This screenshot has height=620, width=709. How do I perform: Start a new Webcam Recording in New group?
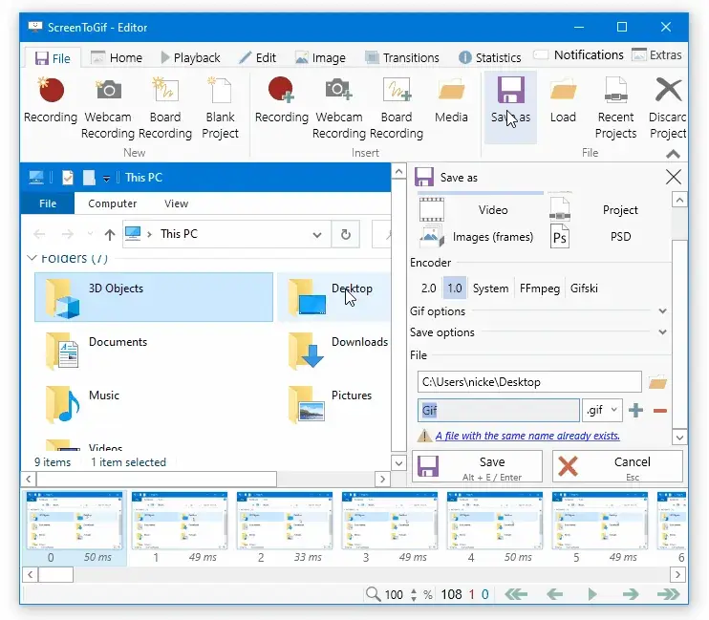click(x=108, y=108)
